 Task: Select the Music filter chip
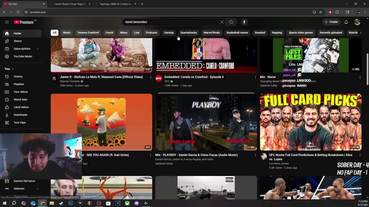(67, 33)
